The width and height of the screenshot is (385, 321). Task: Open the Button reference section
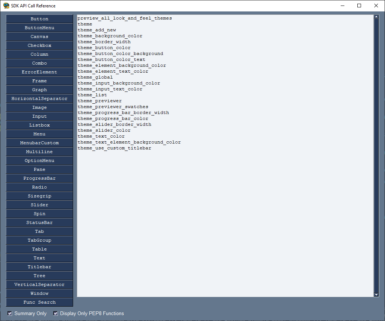(39, 18)
